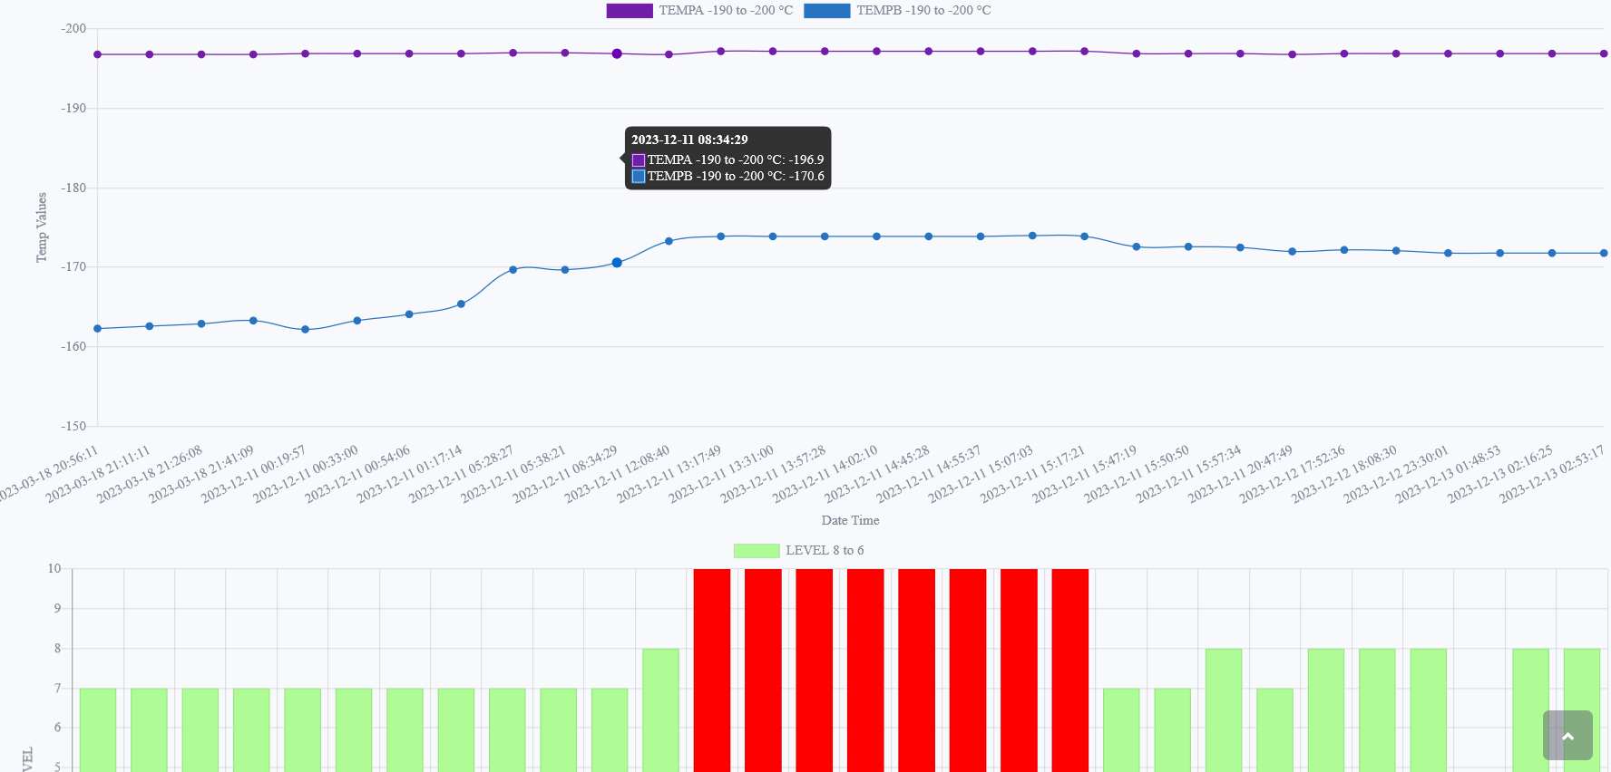Click the first red bar in level chart
1611x772 pixels.
pos(712,671)
